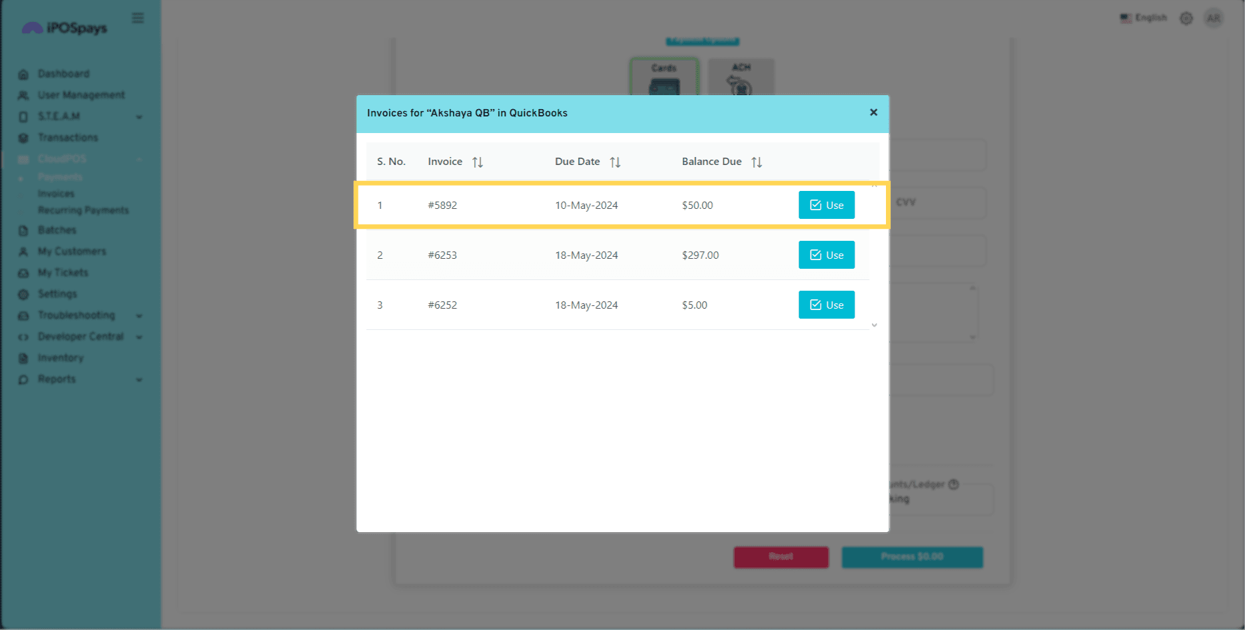The width and height of the screenshot is (1245, 630).
Task: Sort table by Invoice column arrows
Action: pyautogui.click(x=478, y=162)
